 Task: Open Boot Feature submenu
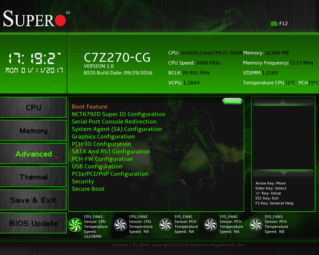pyautogui.click(x=90, y=106)
